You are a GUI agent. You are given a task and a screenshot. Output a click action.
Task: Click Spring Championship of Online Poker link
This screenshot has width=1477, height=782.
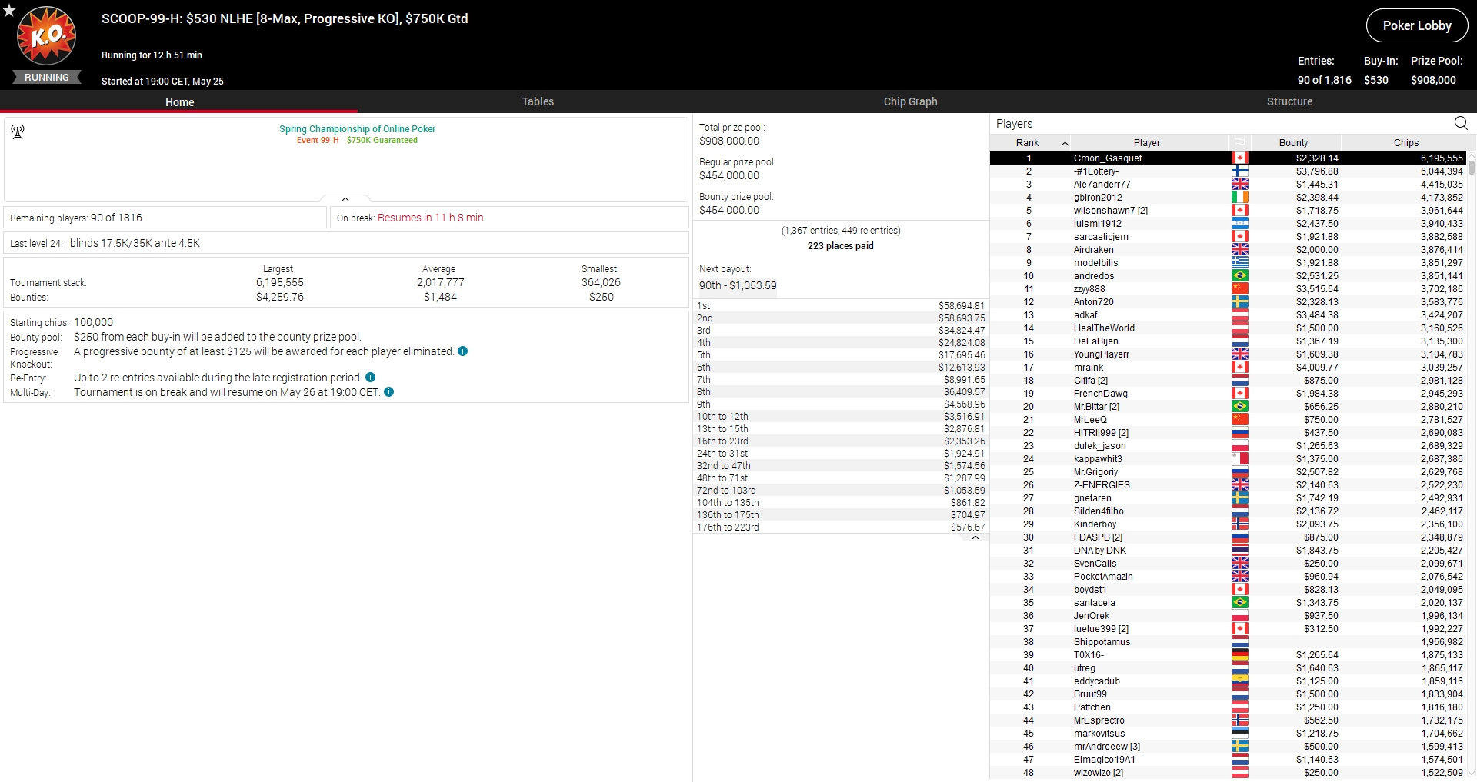357,129
